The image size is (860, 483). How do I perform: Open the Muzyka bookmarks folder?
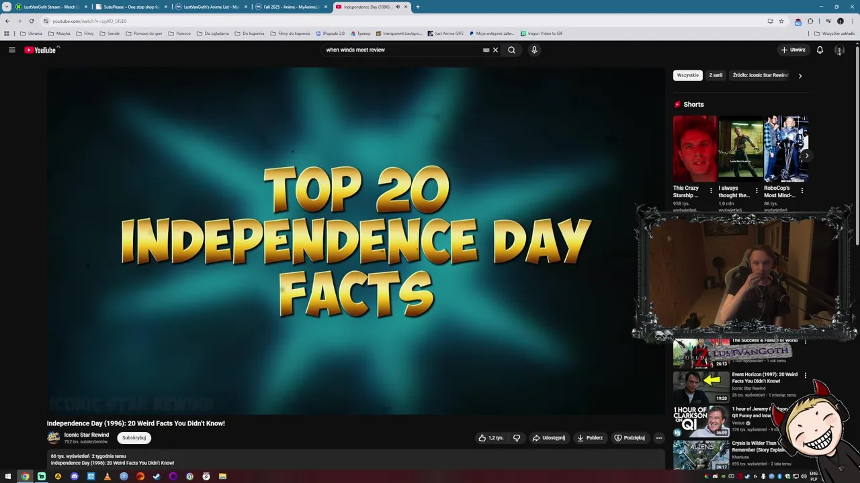59,33
